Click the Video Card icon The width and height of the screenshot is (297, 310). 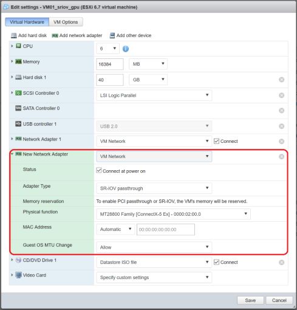pos(18,275)
